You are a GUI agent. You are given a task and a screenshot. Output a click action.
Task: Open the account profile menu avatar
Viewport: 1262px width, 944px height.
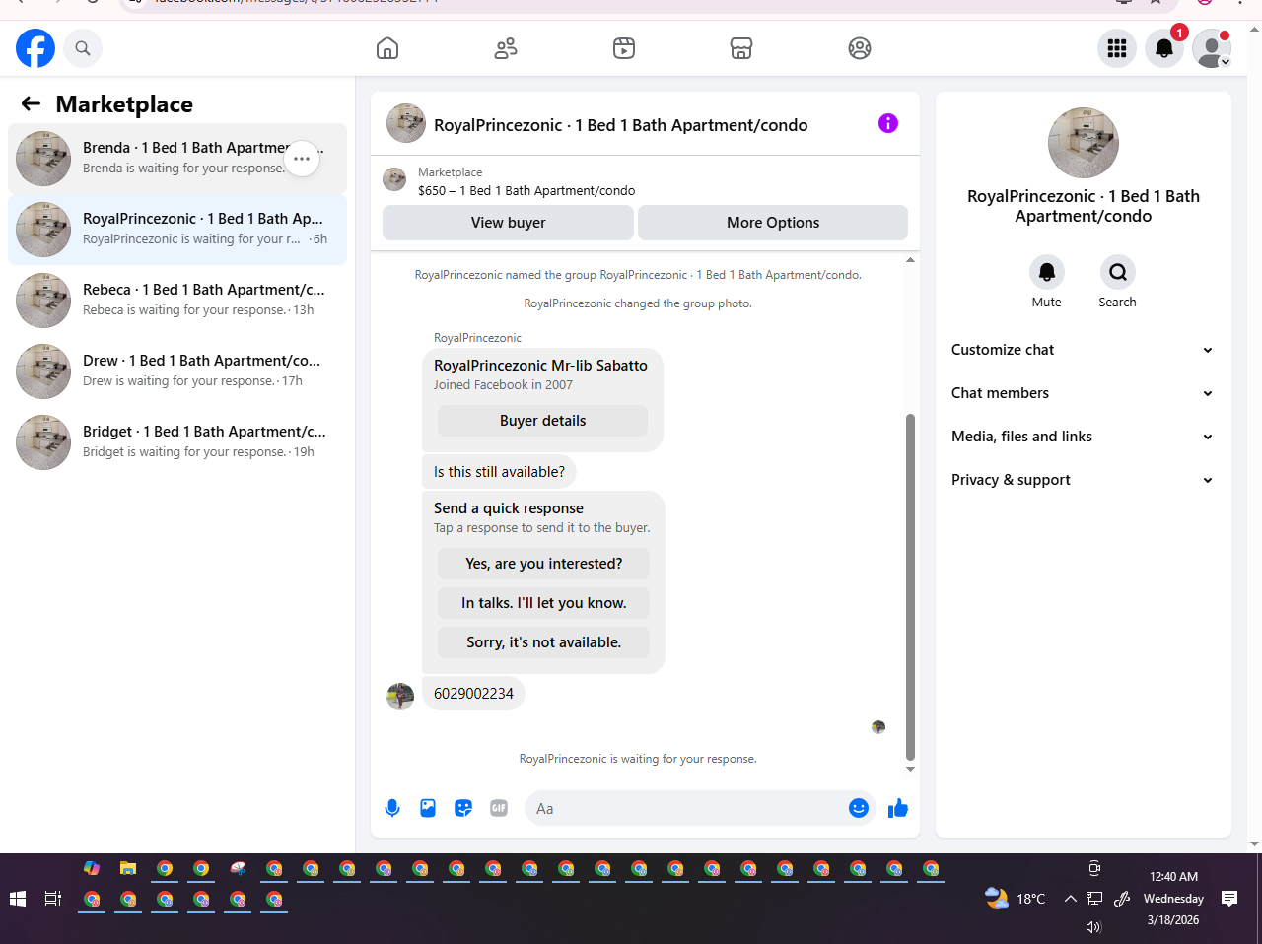[x=1212, y=48]
